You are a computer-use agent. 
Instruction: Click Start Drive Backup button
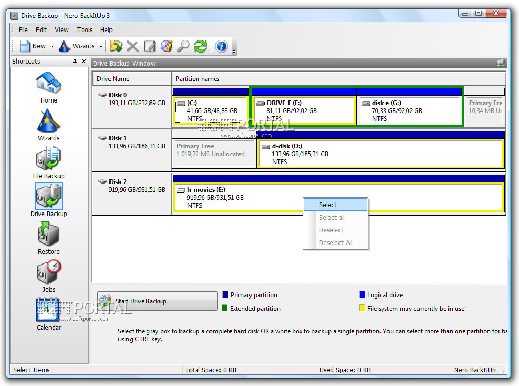click(157, 301)
